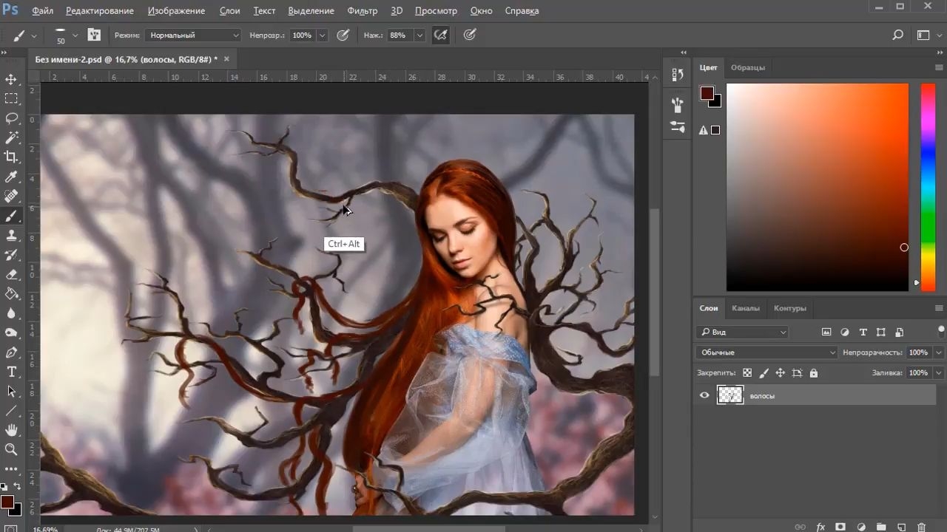The width and height of the screenshot is (947, 532).
Task: Select the Rectangular Marquee tool
Action: click(x=11, y=98)
